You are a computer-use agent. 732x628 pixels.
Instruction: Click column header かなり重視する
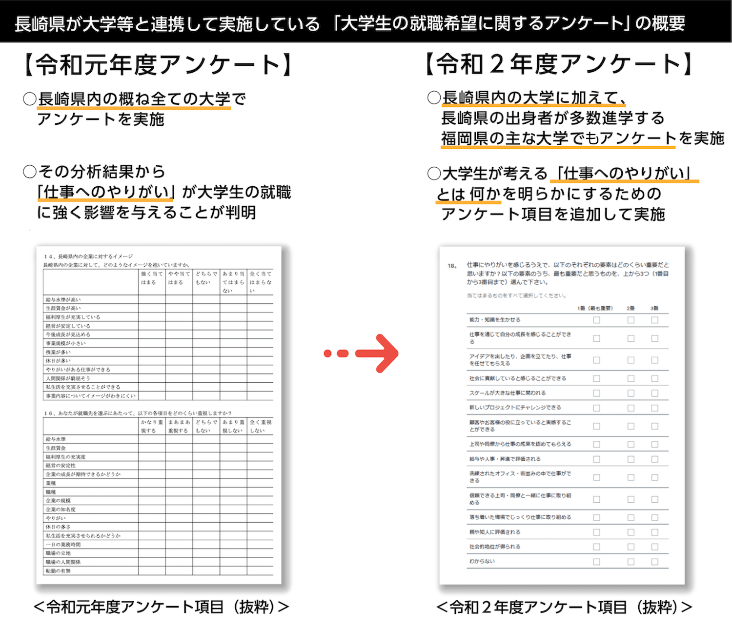(x=152, y=426)
